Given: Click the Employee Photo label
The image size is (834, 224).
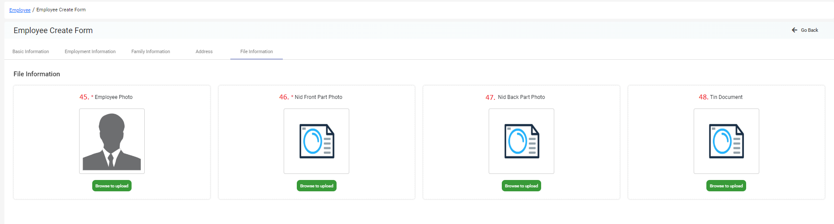Looking at the screenshot, I should [114, 97].
